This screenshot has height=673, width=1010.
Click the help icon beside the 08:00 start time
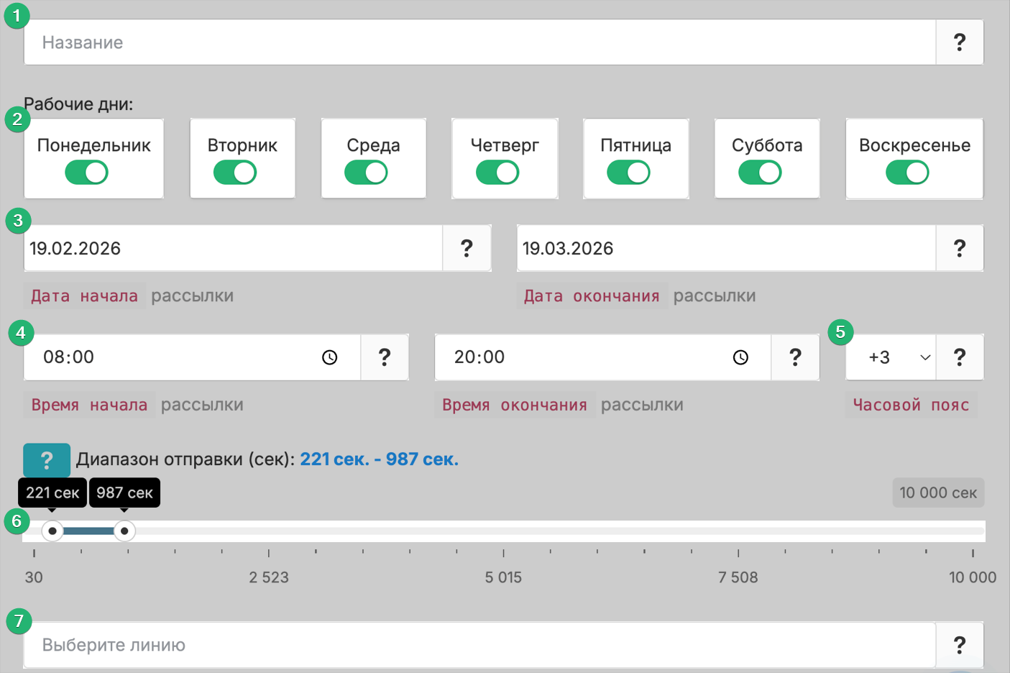pos(385,357)
